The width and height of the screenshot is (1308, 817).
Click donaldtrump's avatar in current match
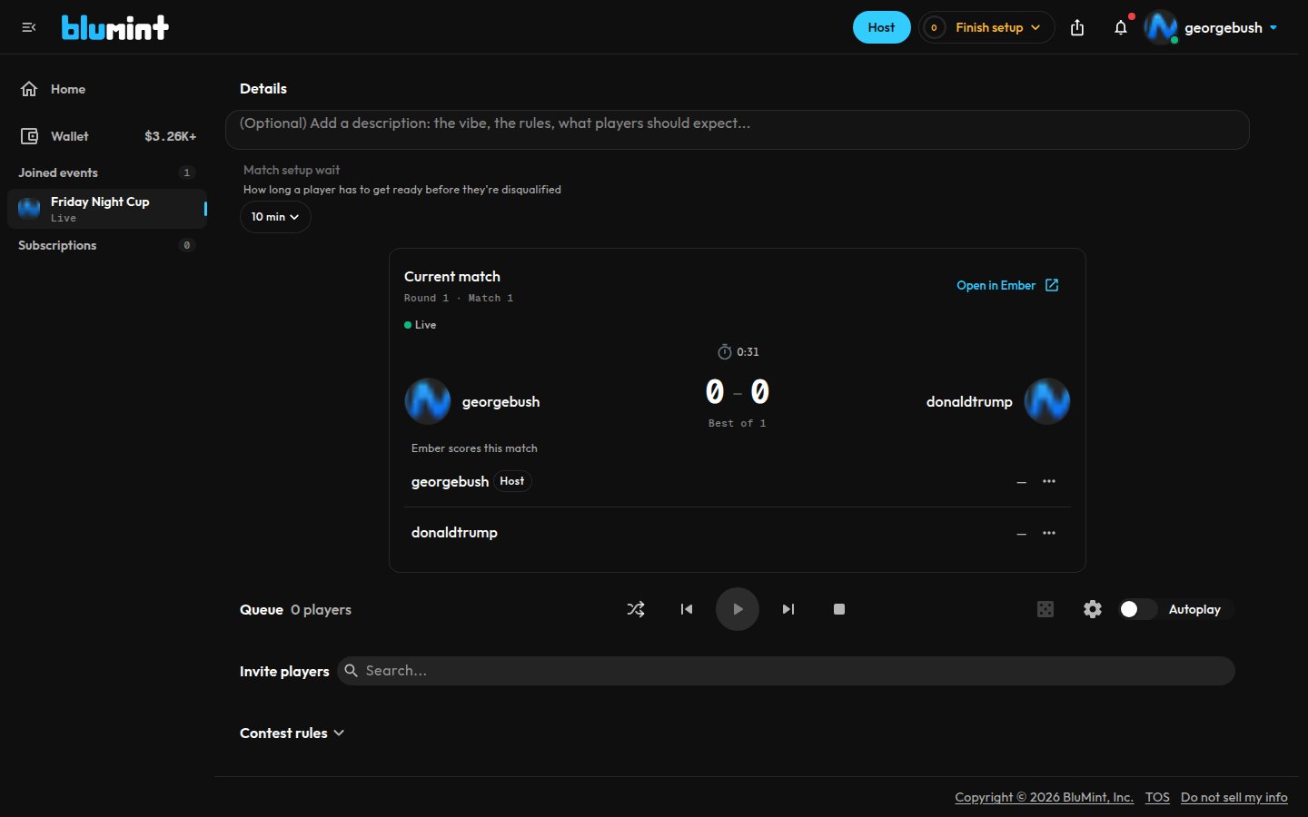1047,401
